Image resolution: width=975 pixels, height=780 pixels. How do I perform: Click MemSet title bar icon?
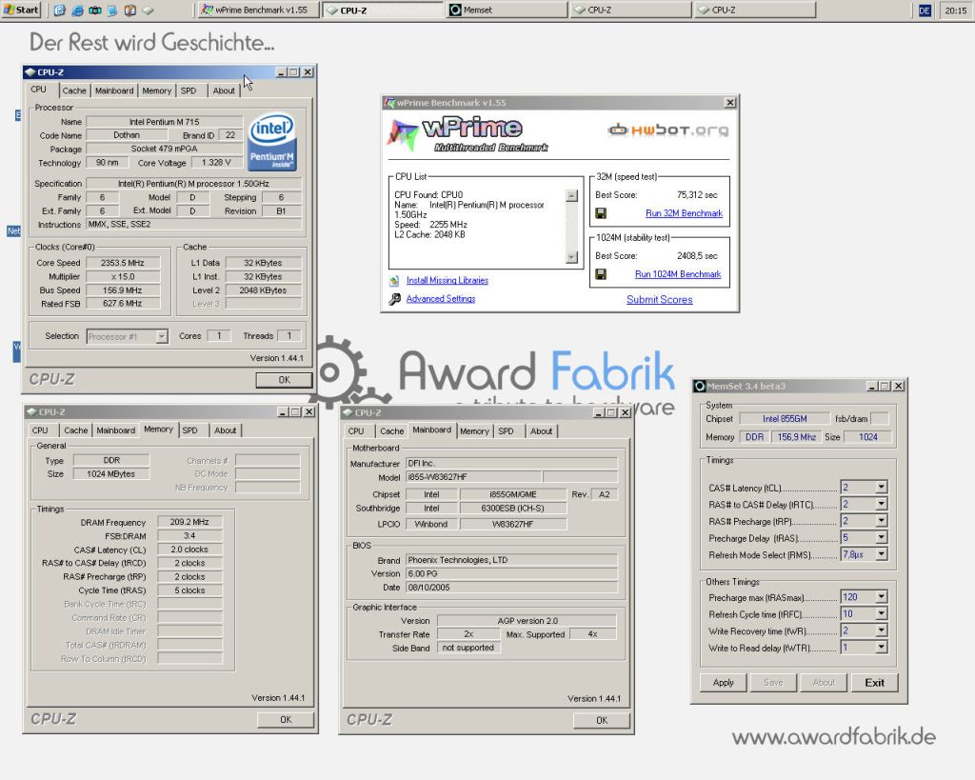tap(700, 387)
